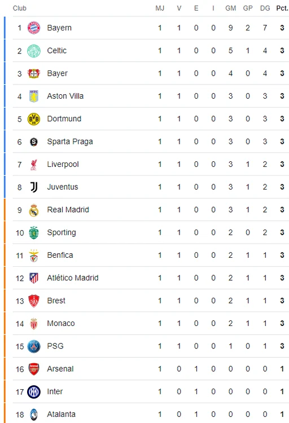
Task: Select the Monaco team name
Action: click(61, 323)
